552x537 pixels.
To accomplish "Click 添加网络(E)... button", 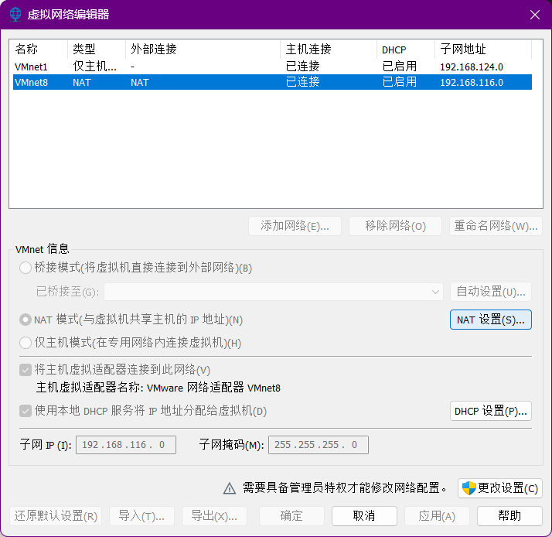I will click(x=295, y=226).
